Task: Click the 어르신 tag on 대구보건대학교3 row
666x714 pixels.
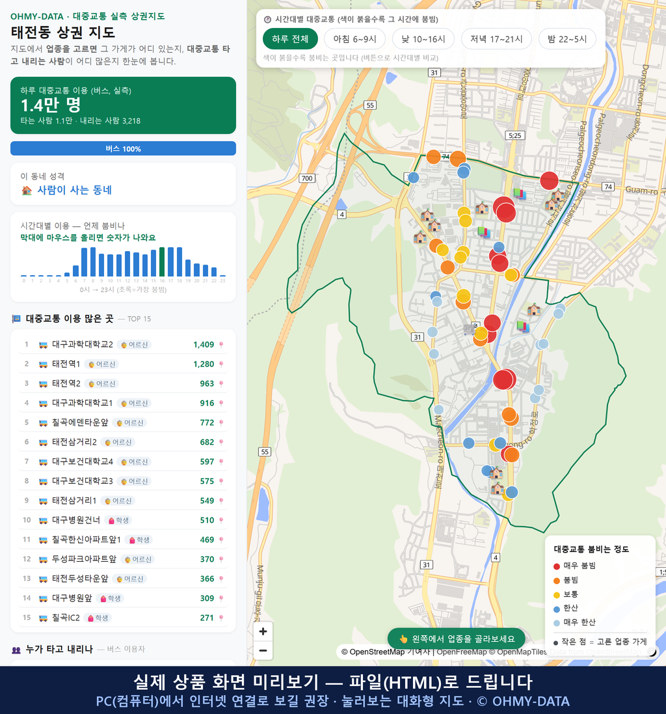Action: [135, 481]
